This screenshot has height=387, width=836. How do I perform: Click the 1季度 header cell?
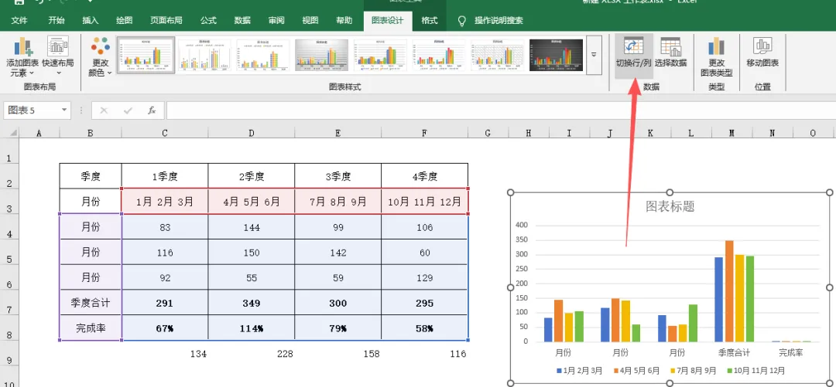pos(165,176)
